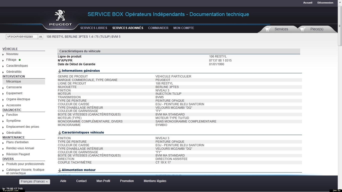Open the MON COMPTE menu
Screen dimensions: 342x192
[x=184, y=28]
